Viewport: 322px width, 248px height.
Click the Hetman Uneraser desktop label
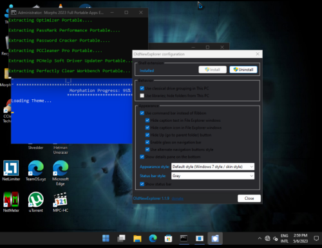tap(61, 150)
